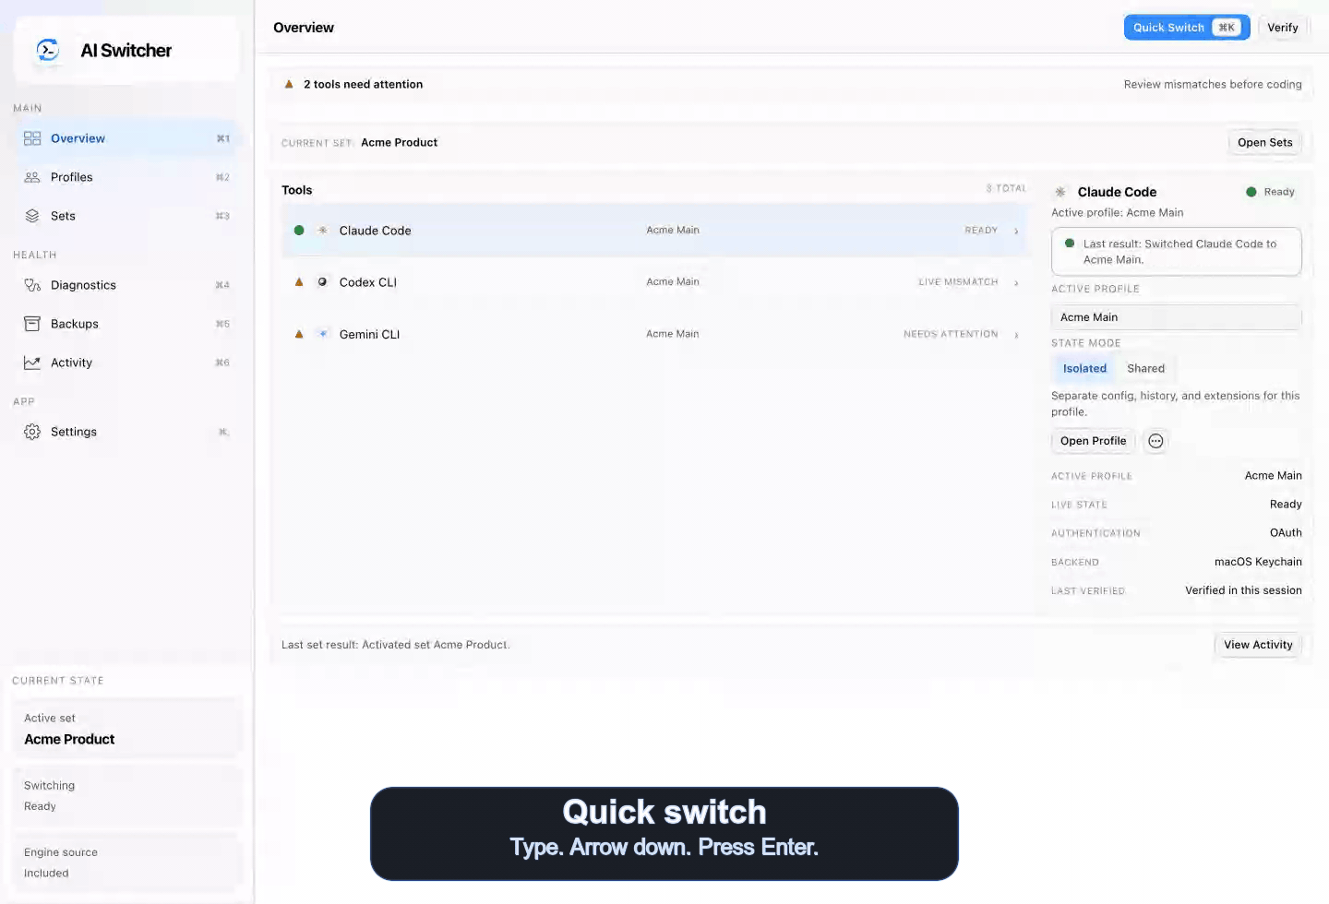Click the green status dot on Claude Code row
The width and height of the screenshot is (1329, 904).
click(x=299, y=231)
